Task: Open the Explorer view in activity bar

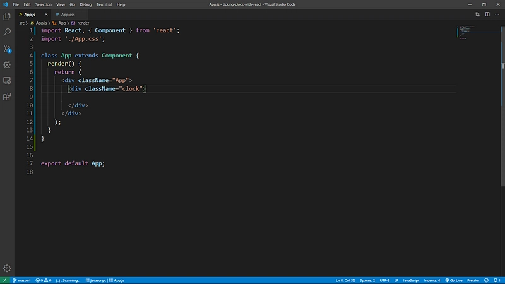Action: [x=7, y=16]
